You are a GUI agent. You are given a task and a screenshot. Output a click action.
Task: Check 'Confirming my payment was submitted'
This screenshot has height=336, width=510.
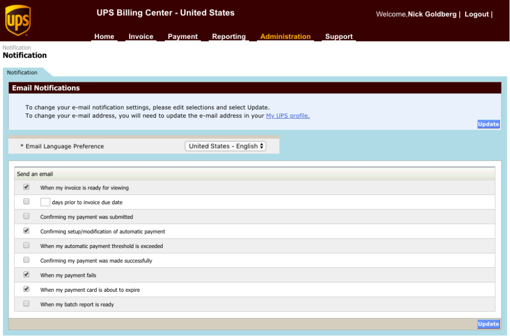(x=26, y=216)
